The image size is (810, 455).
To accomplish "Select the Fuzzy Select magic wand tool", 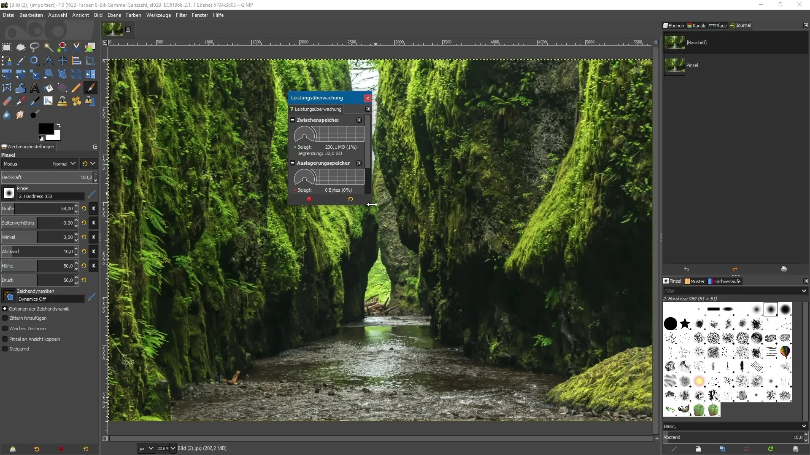I will tap(49, 47).
